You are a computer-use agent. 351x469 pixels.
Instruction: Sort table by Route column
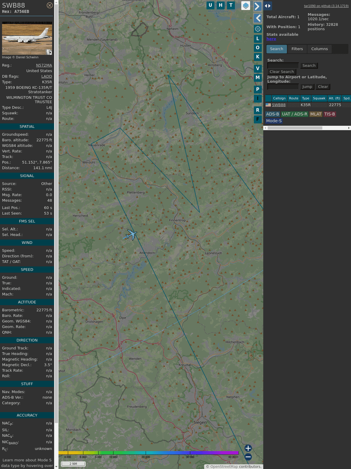point(294,98)
